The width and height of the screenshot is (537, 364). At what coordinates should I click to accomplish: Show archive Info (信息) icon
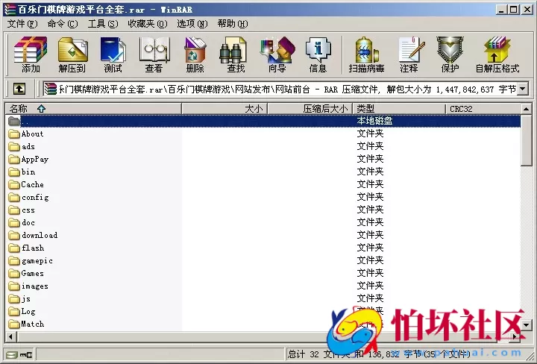point(318,54)
